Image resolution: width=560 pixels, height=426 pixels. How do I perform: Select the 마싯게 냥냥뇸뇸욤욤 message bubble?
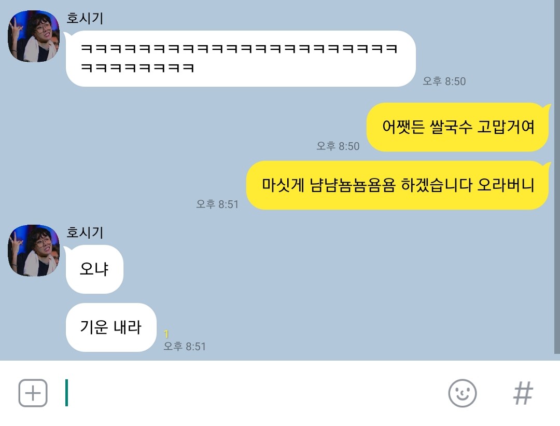coord(398,185)
